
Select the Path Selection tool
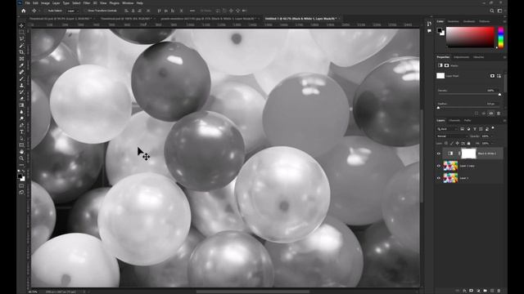pos(22,139)
